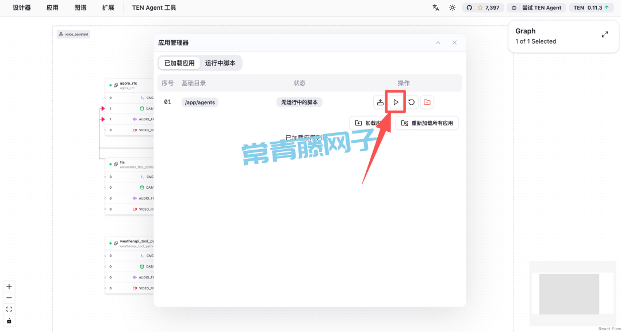
Task: Click AUDIO_FRAME icon in tts node
Action: 135,198
